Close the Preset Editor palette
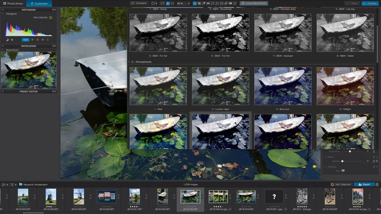This screenshot has width=381, height=214. (x=3, y=91)
